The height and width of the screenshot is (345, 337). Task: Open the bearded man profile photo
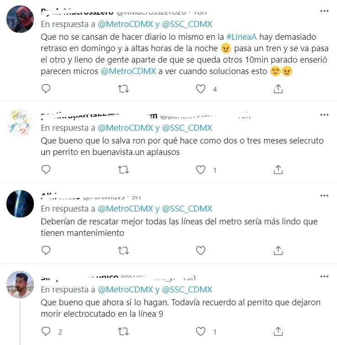click(20, 285)
